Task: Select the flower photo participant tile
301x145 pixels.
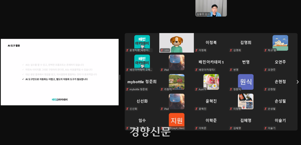Action: (211, 82)
